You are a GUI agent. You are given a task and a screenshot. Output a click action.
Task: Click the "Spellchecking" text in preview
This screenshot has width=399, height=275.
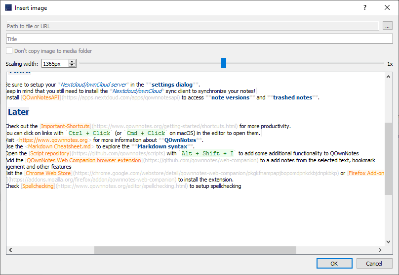pyautogui.click(x=38, y=186)
